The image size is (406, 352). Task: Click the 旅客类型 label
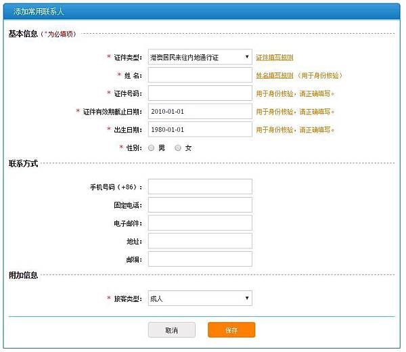pos(128,299)
